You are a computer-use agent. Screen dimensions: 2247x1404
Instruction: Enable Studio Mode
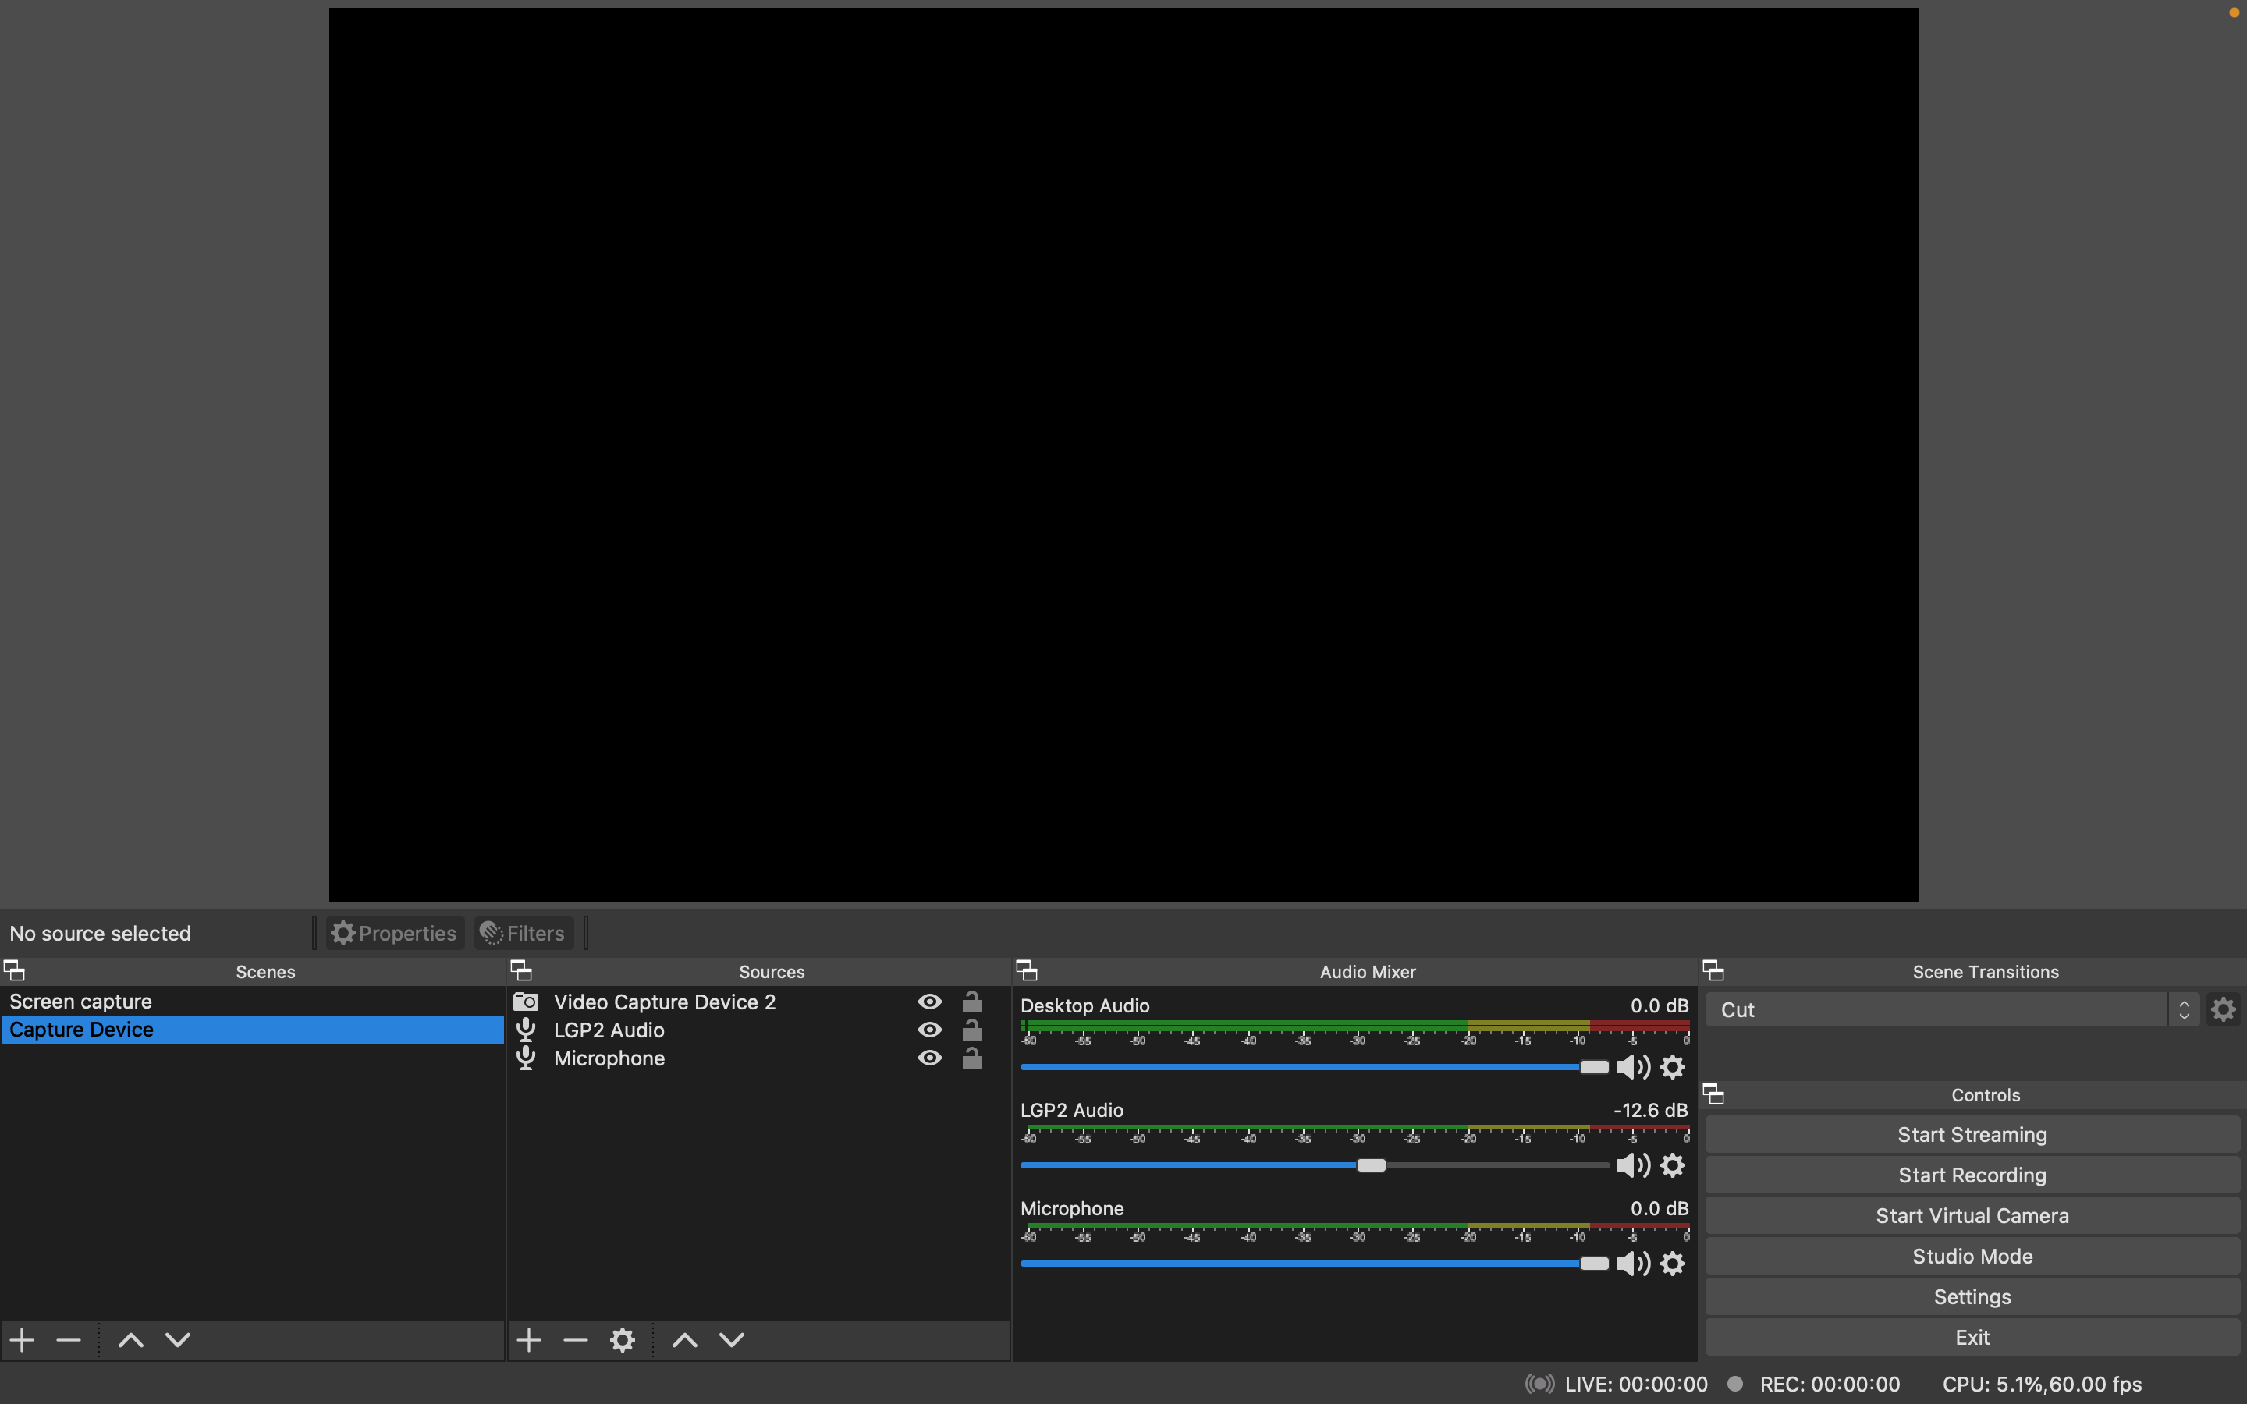click(1972, 1257)
